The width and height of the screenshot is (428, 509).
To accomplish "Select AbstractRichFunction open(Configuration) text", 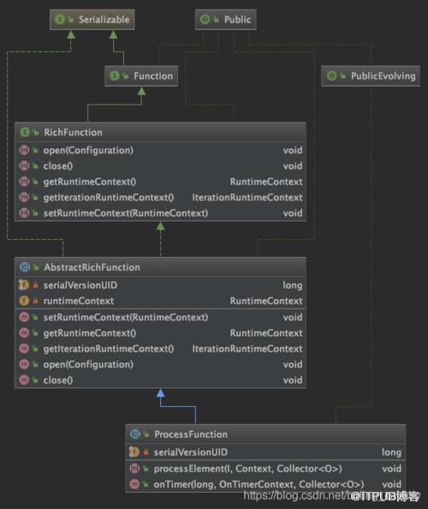I will (88, 364).
